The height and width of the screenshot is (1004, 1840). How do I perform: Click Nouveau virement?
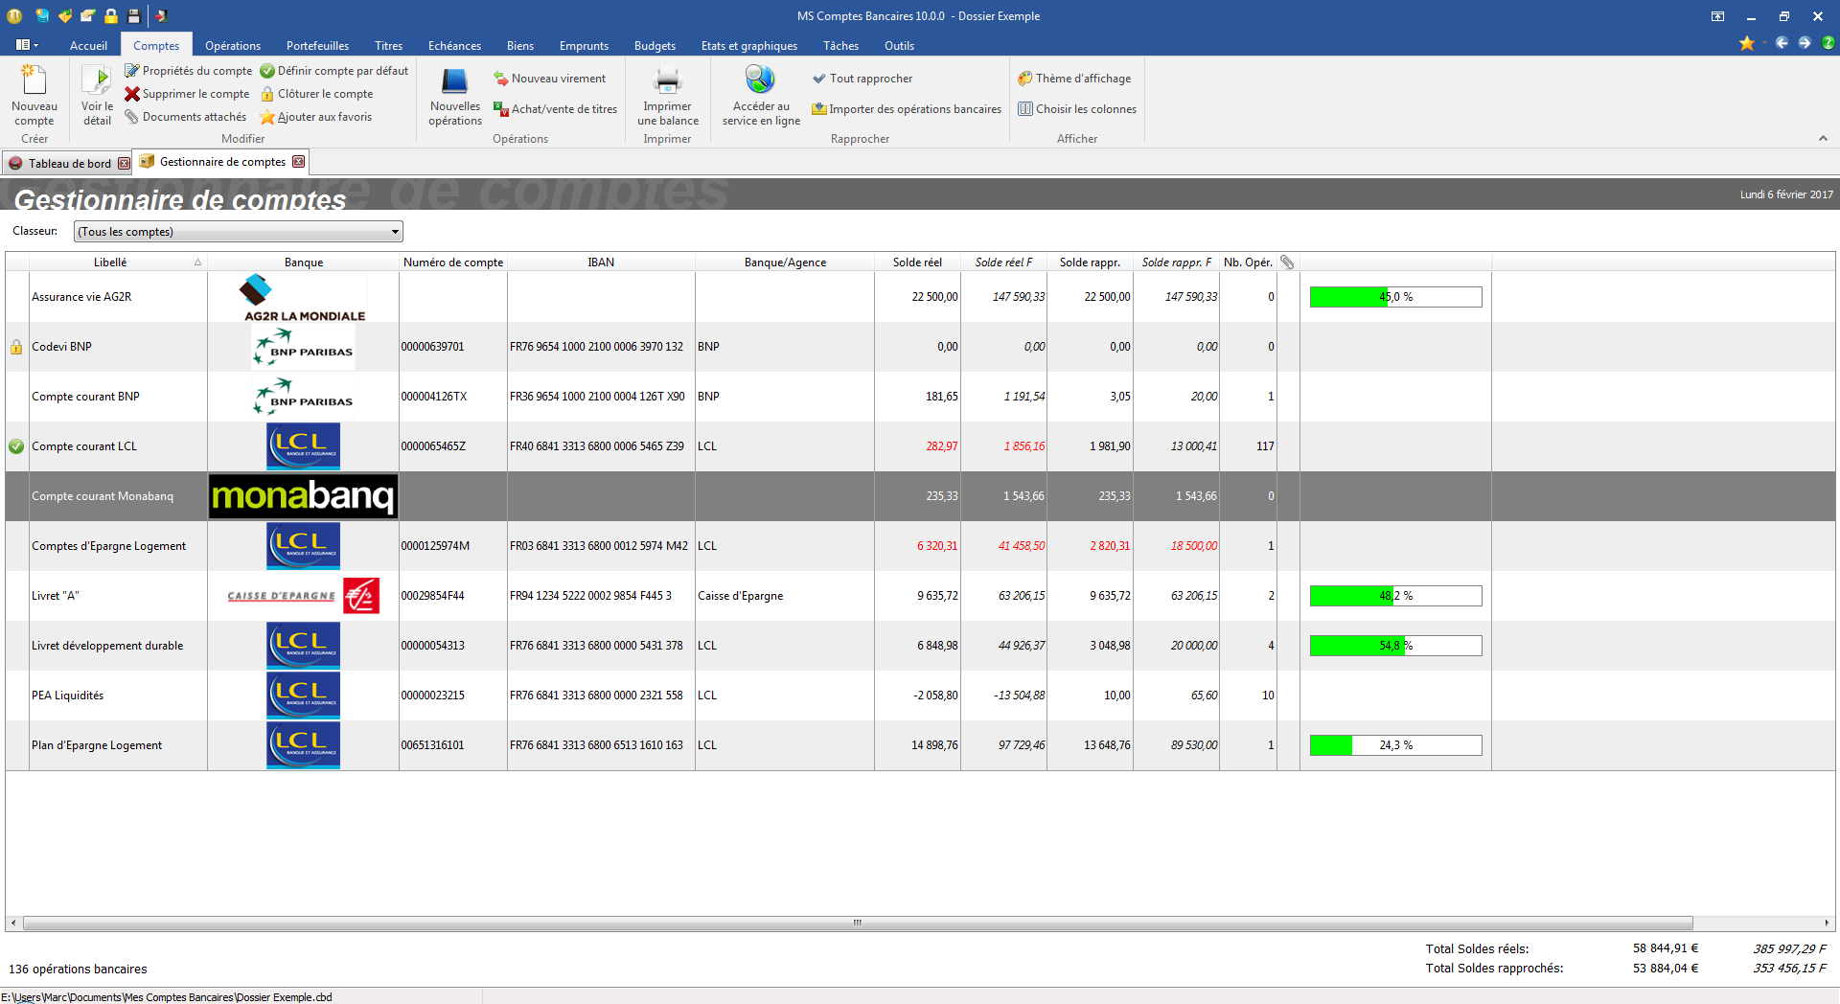(x=550, y=79)
